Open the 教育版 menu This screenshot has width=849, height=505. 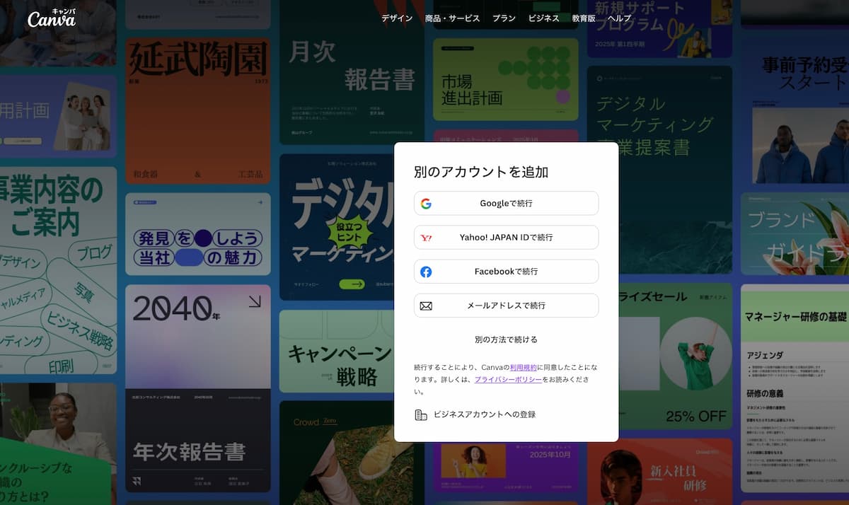(584, 18)
